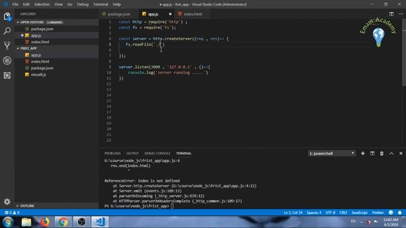Open index.html in FRIST_APP folder

(x=56, y=61)
